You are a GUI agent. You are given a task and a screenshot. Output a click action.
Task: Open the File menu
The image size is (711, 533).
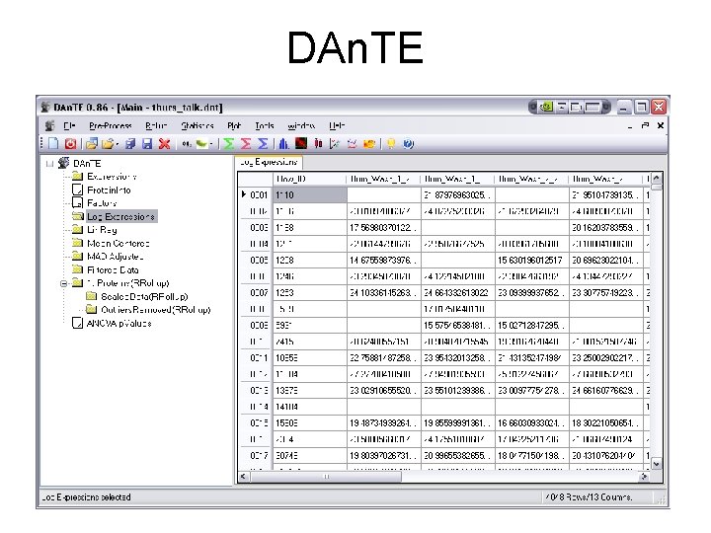point(69,125)
